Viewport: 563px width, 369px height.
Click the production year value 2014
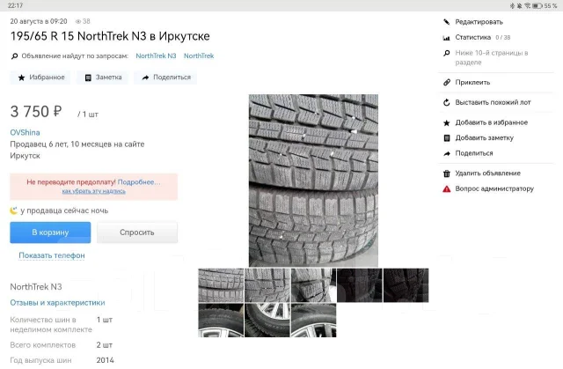(106, 360)
